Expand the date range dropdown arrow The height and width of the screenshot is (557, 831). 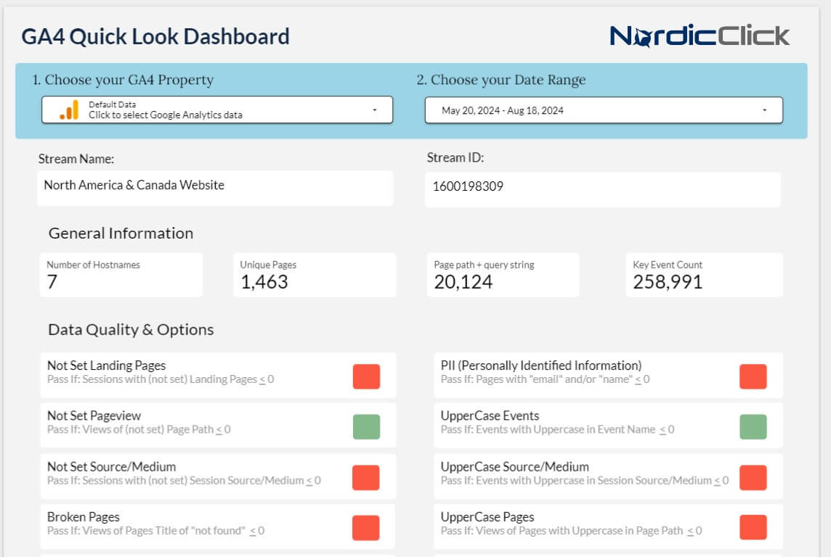764,110
